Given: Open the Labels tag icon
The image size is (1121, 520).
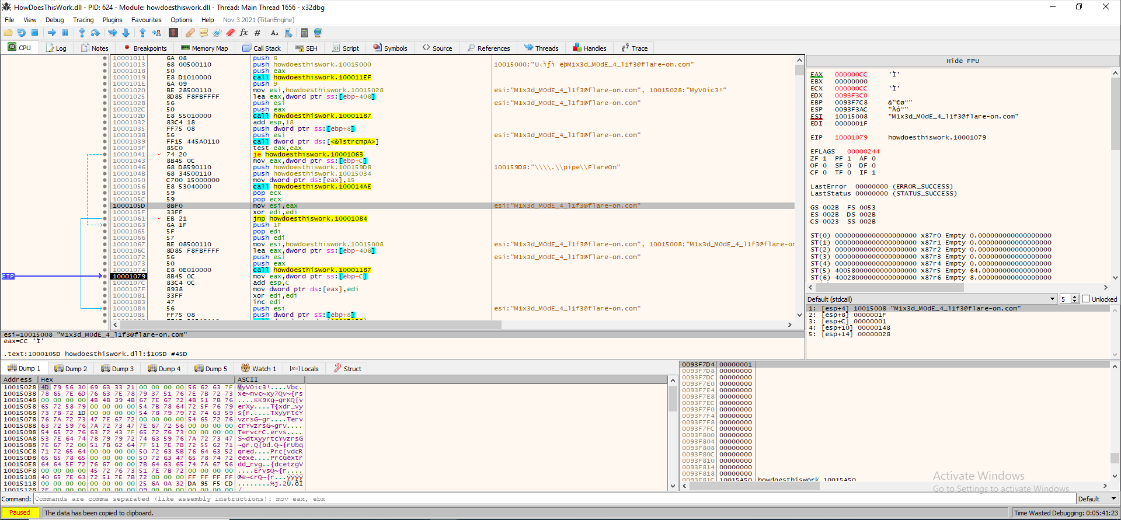Looking at the screenshot, I should point(217,33).
